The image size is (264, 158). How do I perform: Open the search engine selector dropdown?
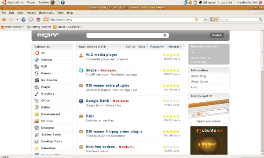[214, 19]
